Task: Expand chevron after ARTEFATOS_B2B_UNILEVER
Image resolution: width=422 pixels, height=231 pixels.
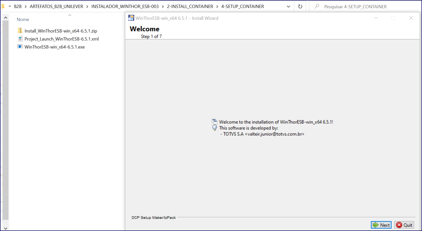Action: click(x=87, y=6)
